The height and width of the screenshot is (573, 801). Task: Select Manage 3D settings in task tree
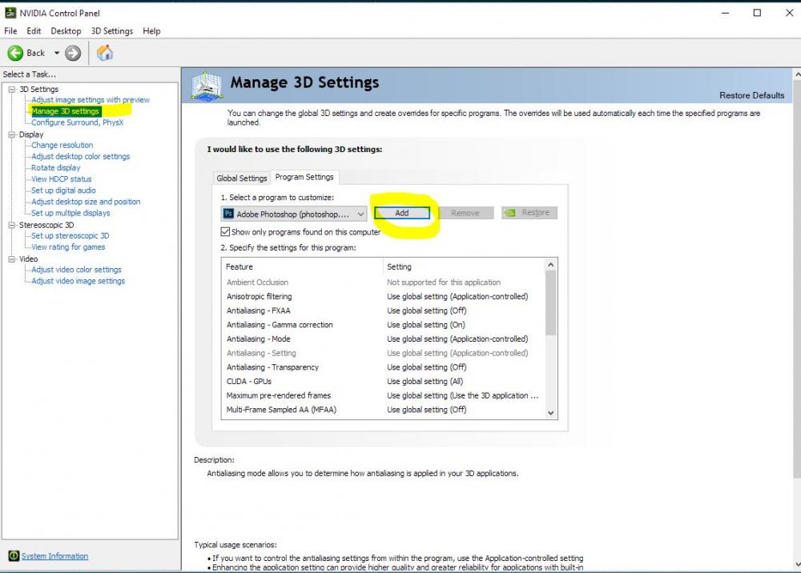pos(65,111)
